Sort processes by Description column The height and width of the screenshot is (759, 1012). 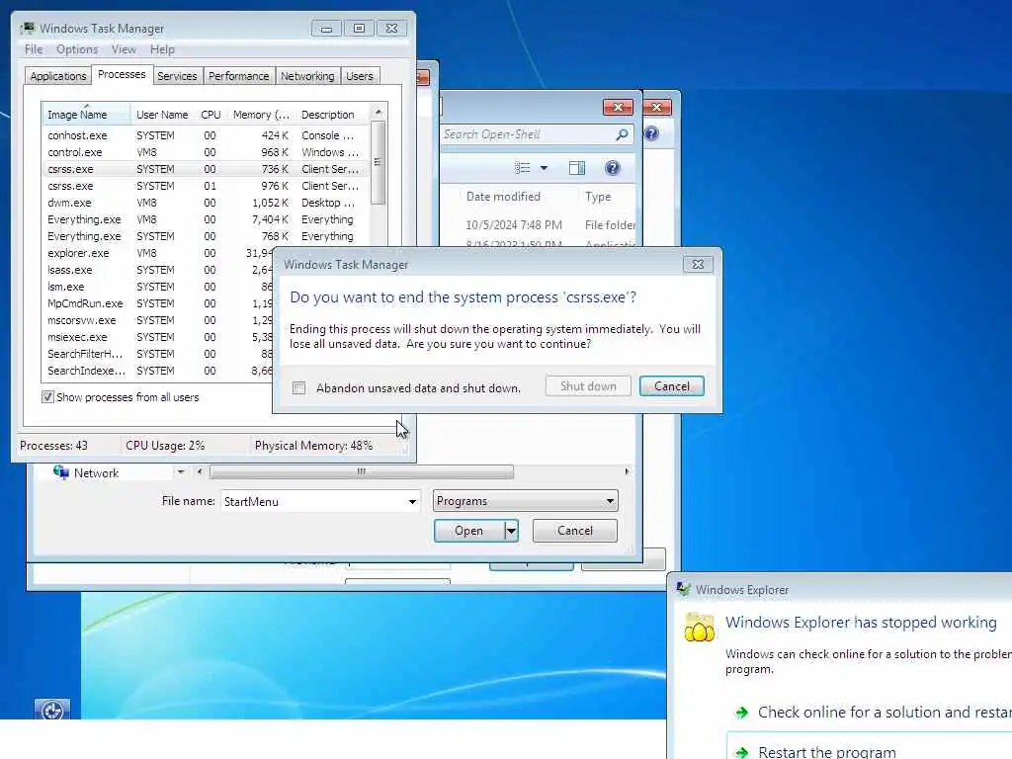point(332,115)
